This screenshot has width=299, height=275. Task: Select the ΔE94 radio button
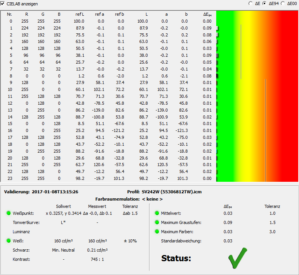(x=264, y=3)
